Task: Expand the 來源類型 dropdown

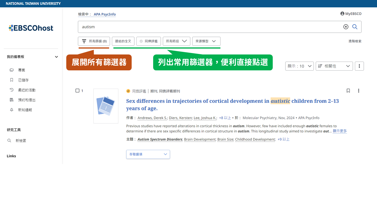Action: 206,41
